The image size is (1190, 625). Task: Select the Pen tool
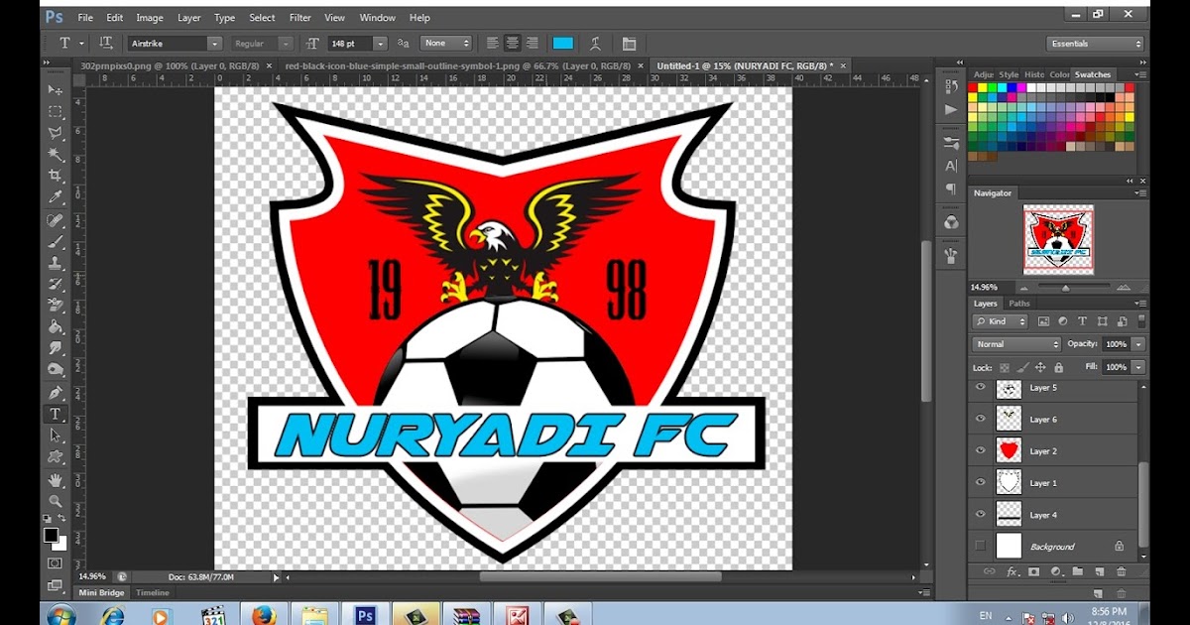(x=56, y=392)
